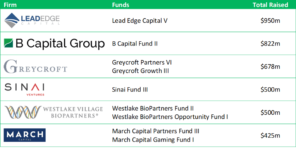
Task: Click the Lead Edge Capital V fund name
Action: click(140, 20)
